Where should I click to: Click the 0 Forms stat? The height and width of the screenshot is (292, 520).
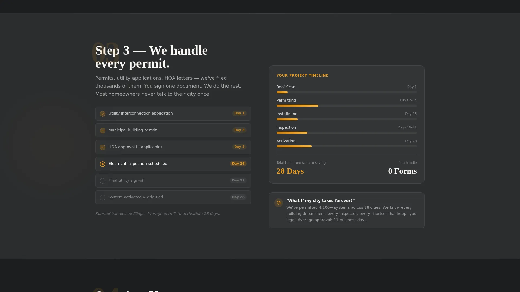tap(402, 171)
